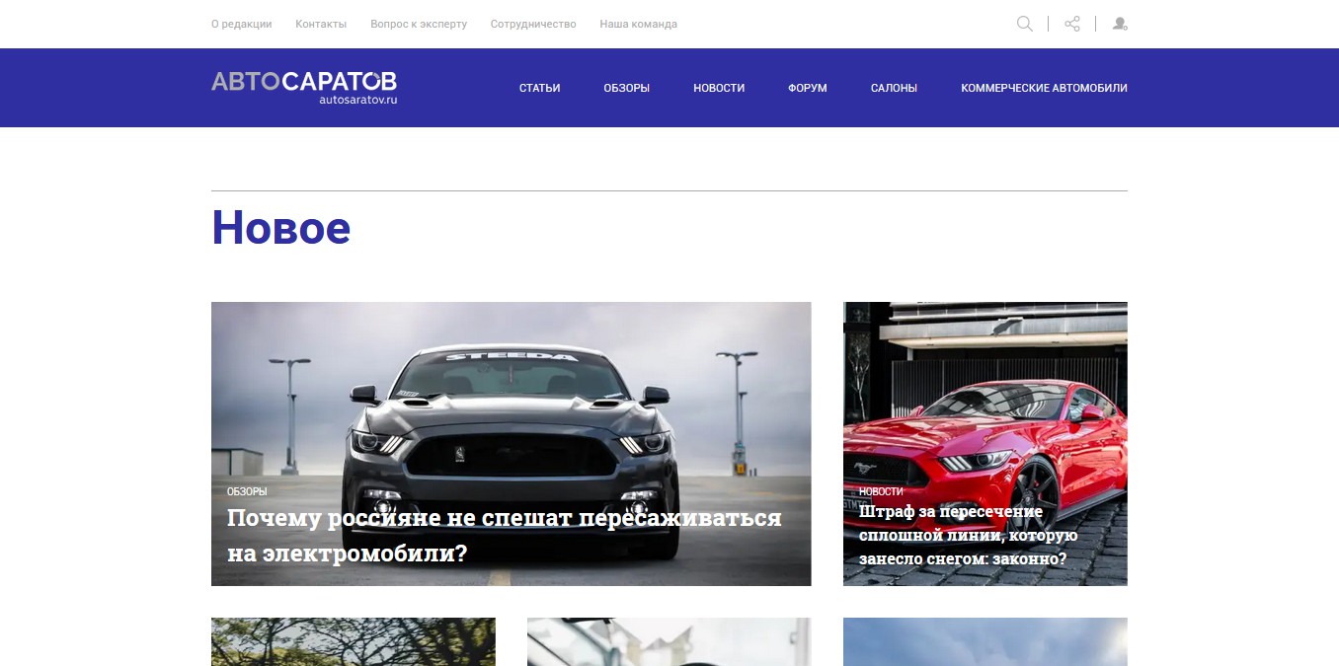Open the Наша команда link

(x=639, y=24)
